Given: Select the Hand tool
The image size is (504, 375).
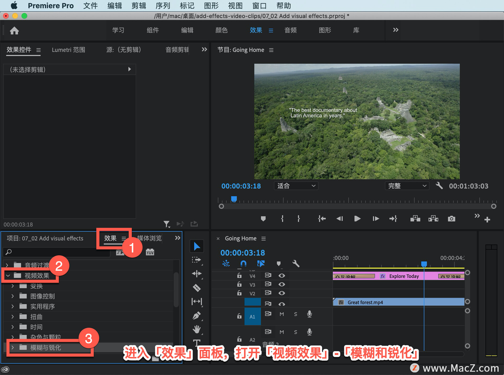Looking at the screenshot, I should click(197, 329).
